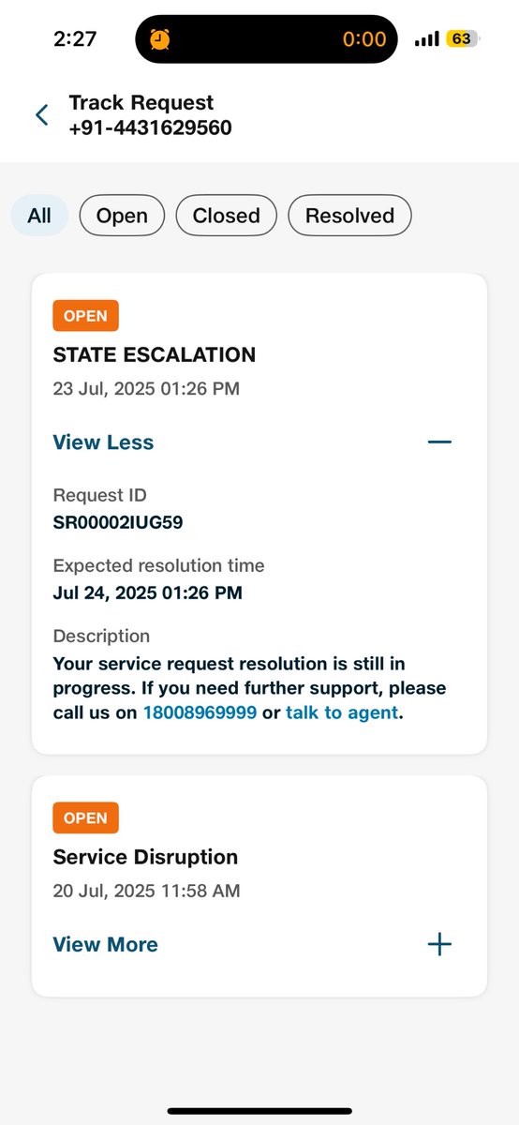The height and width of the screenshot is (1125, 519).
Task: Tap the OPEN badge on State Escalation
Action: click(85, 316)
